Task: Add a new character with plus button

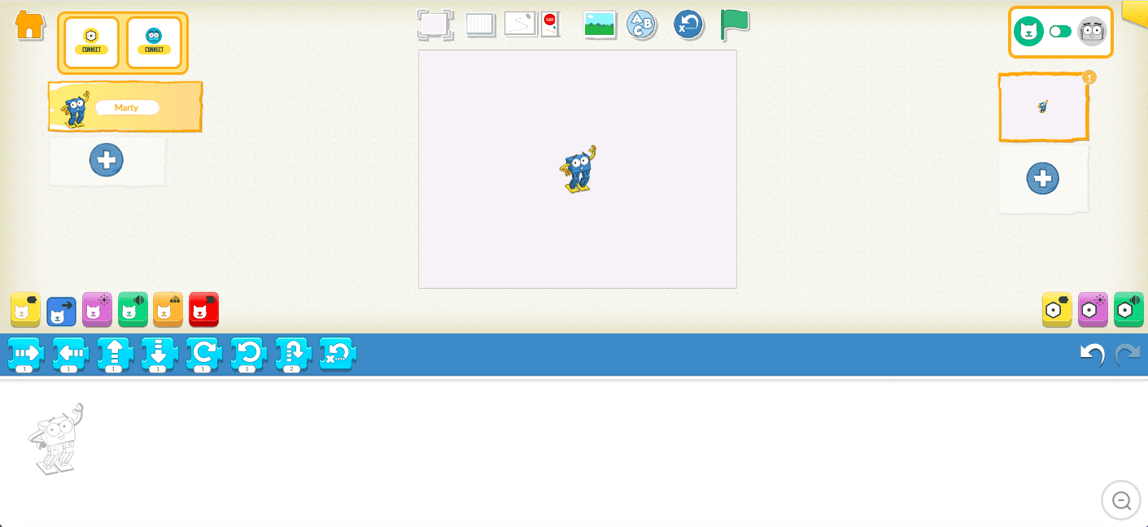Action: [107, 160]
